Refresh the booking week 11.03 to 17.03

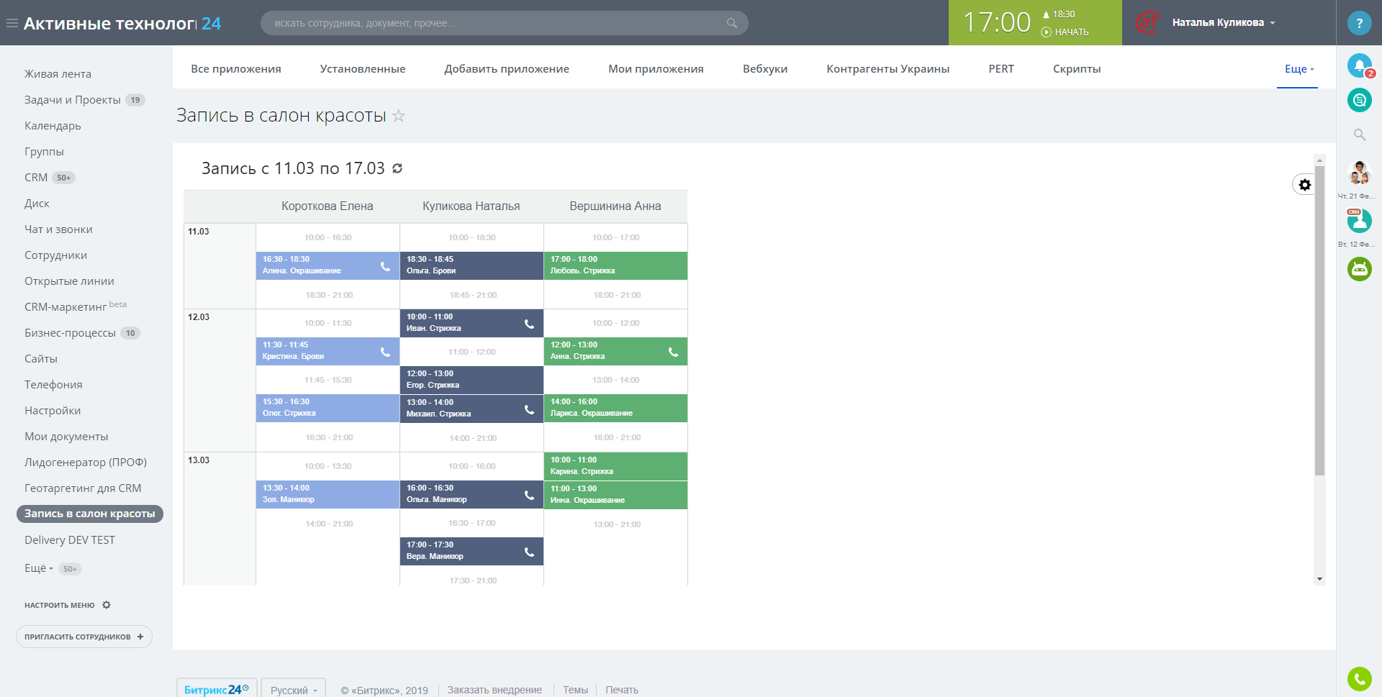[x=397, y=168]
